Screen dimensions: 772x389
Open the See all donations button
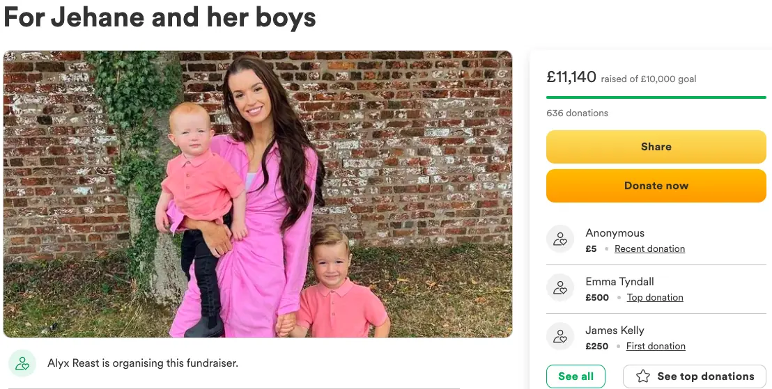tap(576, 376)
